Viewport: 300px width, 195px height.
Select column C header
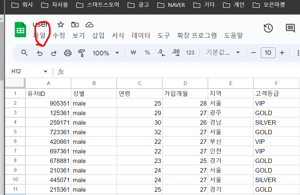pos(140,83)
